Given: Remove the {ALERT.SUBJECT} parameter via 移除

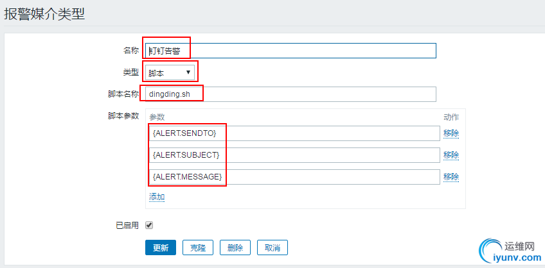Looking at the screenshot, I should pos(451,155).
